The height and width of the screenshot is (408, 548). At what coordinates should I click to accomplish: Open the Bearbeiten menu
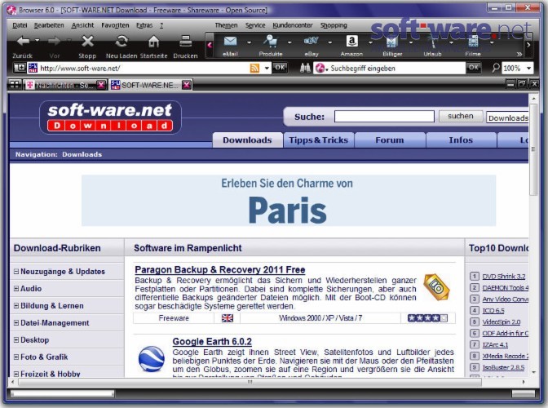click(x=49, y=25)
